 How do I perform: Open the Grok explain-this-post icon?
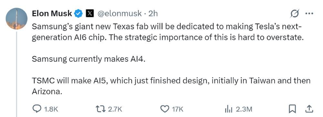[x=294, y=14]
